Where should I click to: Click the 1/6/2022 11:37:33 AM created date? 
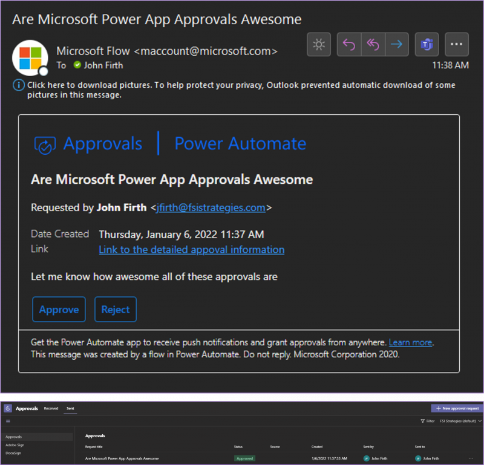[330, 458]
